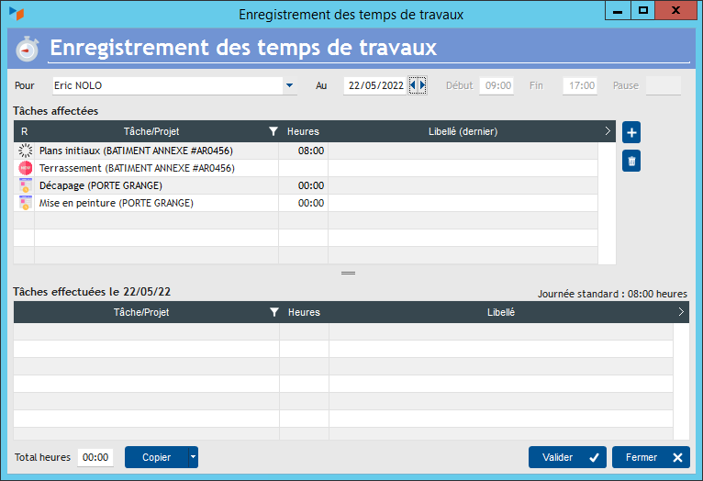Filter assigned tasks by Tâche/Projet
Viewport: 703px width, 481px height.
(x=273, y=132)
